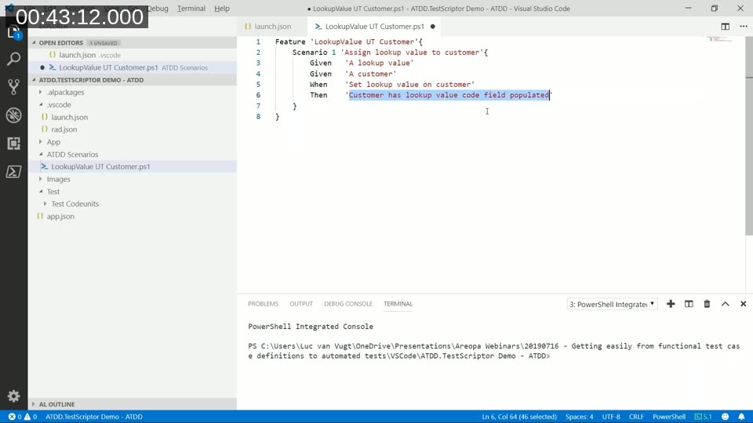Click ATDD.TestScriptor Demo status bar item
This screenshot has height=423, width=753.
94,417
